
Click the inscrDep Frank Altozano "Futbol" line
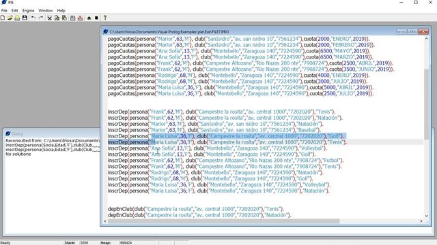pyautogui.click(x=226, y=161)
